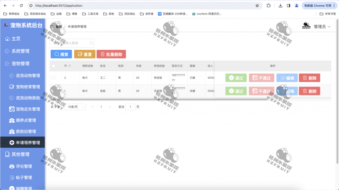
Task: Open 宠物走失管理 in the sidebar
Action: coord(23,109)
